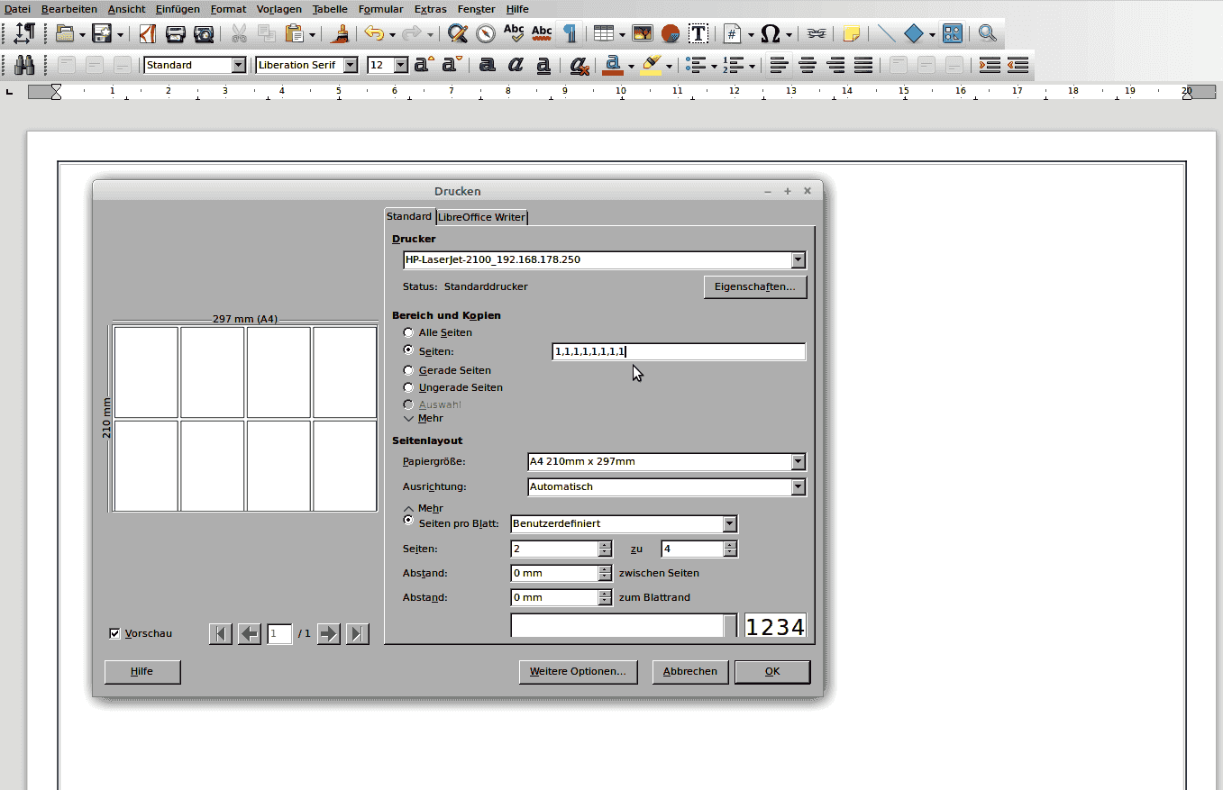Confirm printing with OK button

pyautogui.click(x=772, y=671)
